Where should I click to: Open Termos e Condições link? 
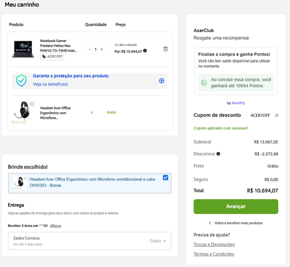[x=214, y=254]
